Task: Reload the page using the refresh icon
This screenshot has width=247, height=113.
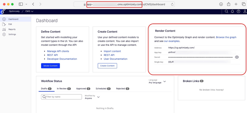Action: click(x=172, y=4)
